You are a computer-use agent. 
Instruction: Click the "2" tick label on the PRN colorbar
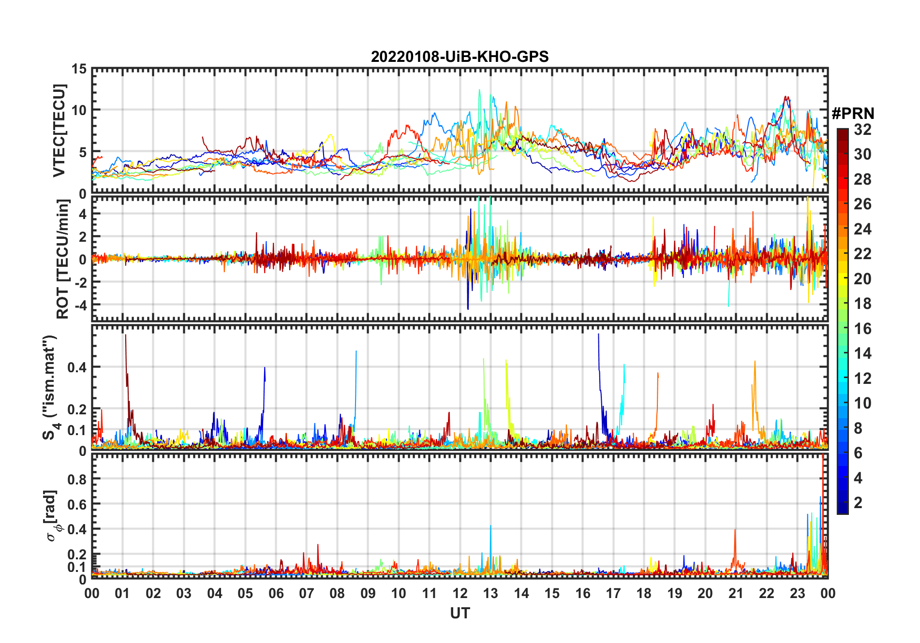858,503
